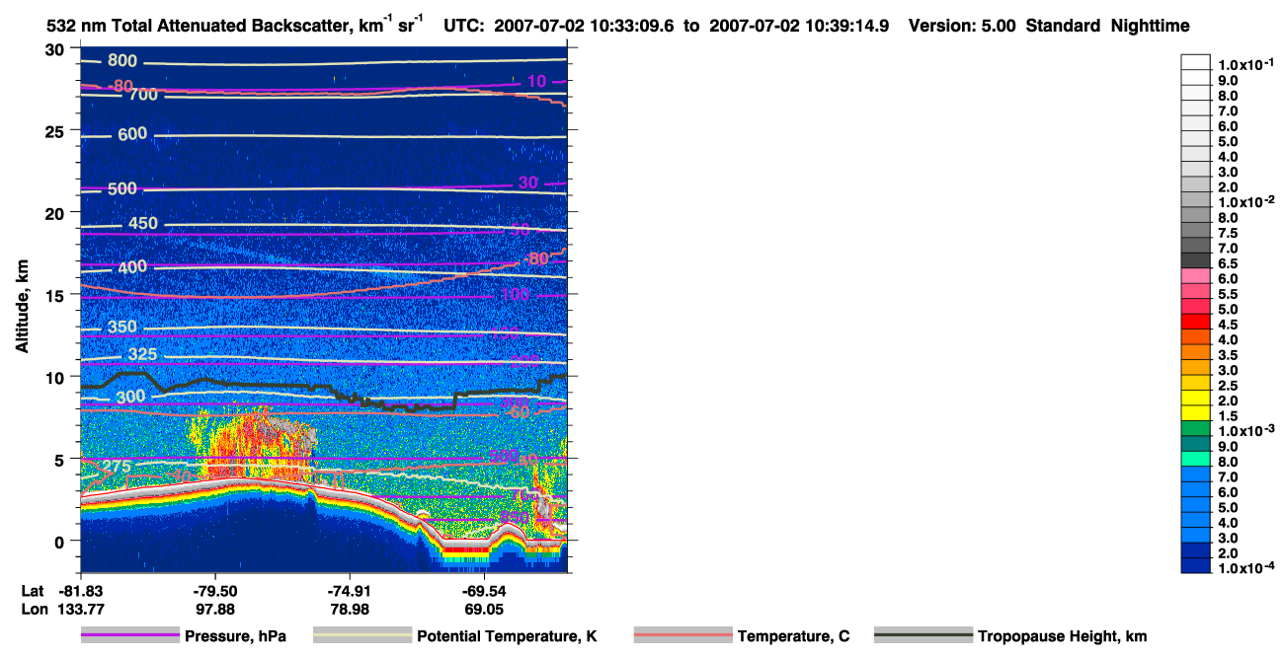The image size is (1284, 658).
Task: Click the longitude value '133.77'
Action: click(81, 609)
